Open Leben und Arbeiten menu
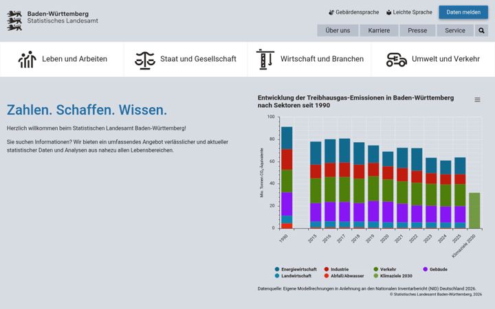 [62, 59]
